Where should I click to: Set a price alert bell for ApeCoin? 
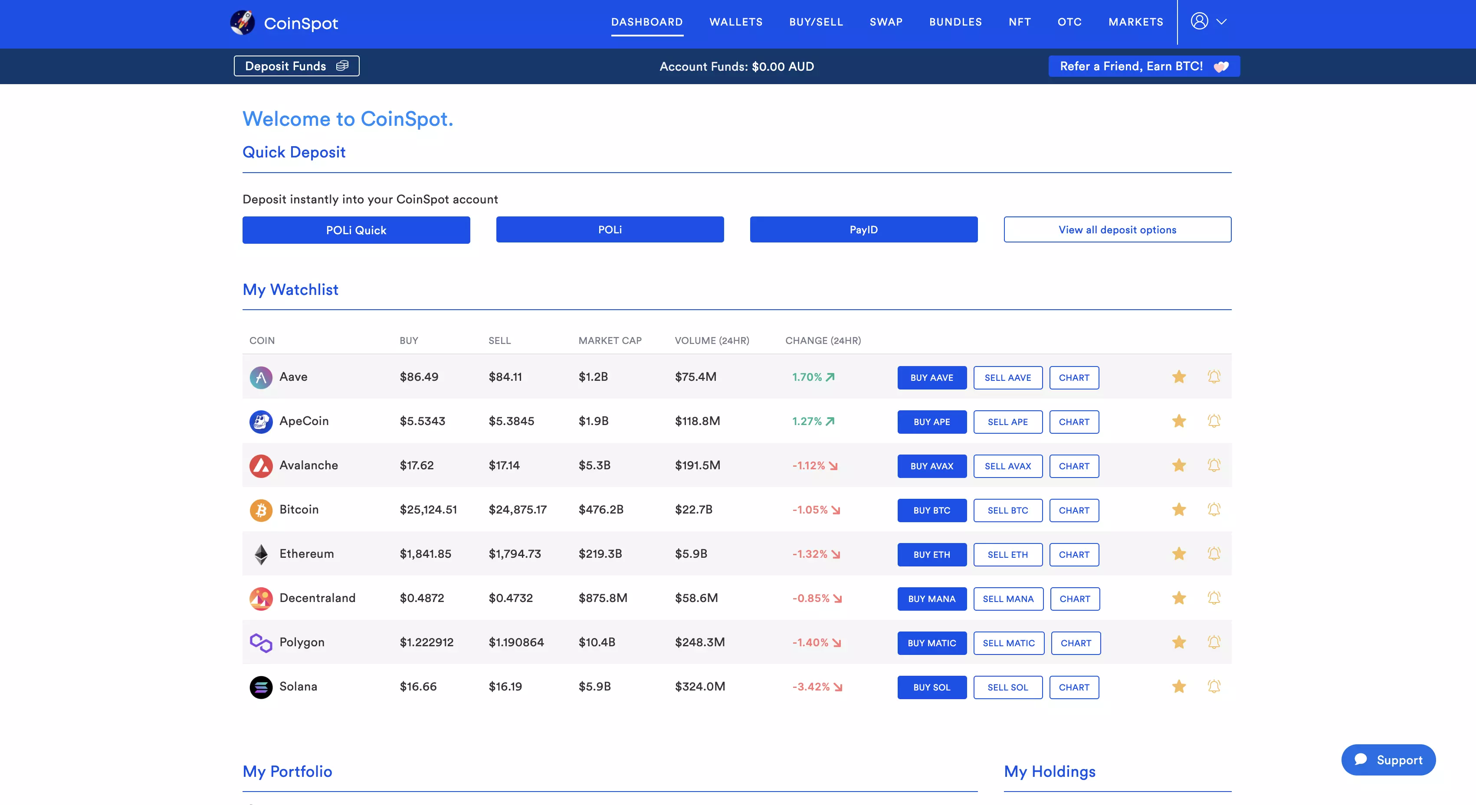click(1214, 421)
